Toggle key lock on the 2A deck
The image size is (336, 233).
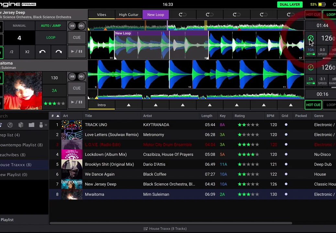311,83
